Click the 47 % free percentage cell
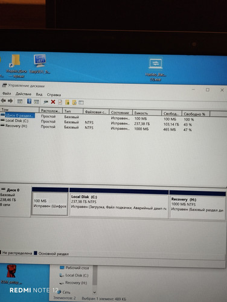The width and height of the screenshot is (227, 302). tap(188, 130)
